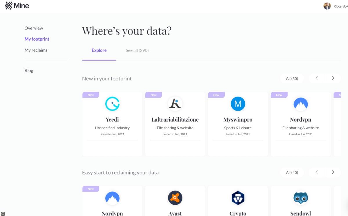Viewport: 348px width, 216px height.
Task: Click the All (40) button
Action: point(292,173)
